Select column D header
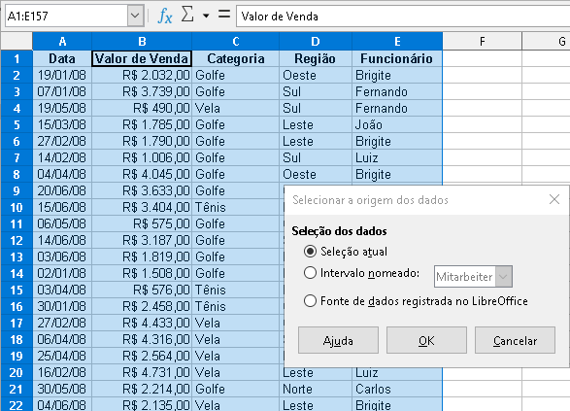The width and height of the screenshot is (570, 411). (316, 41)
